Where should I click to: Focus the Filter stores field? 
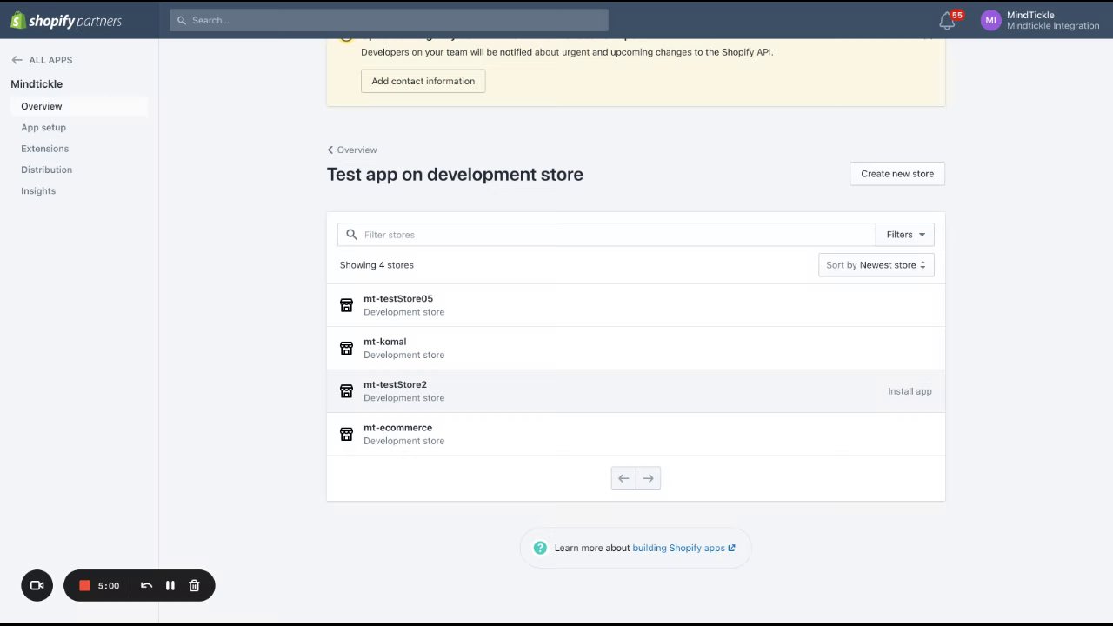609,235
